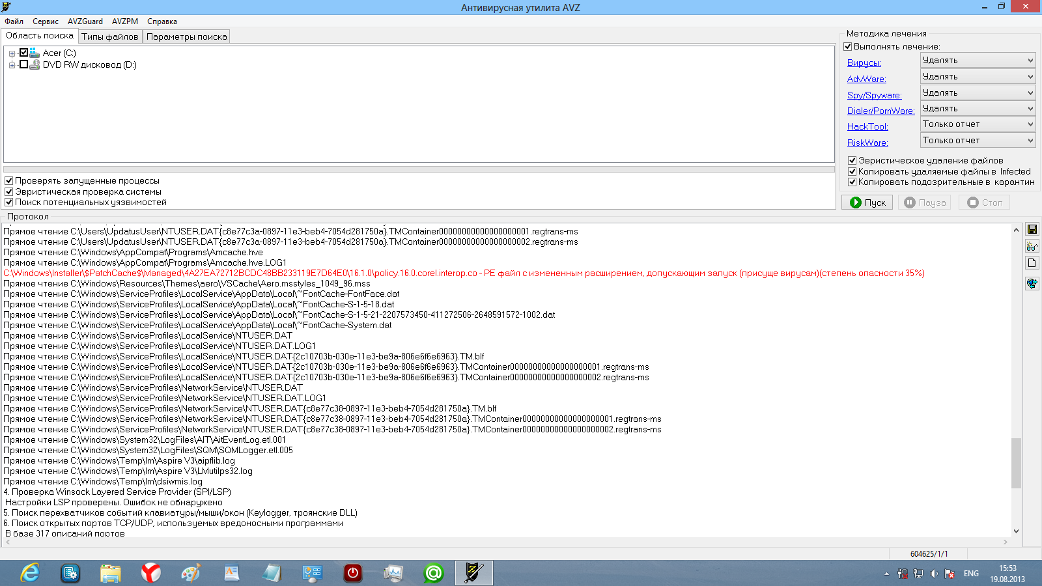Click the protocol scroll-down arrow
Screen dimensions: 1042x586
click(1016, 531)
